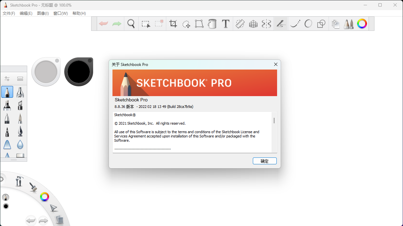The height and width of the screenshot is (226, 403).
Task: Select the Ballpoint pen brush
Action: tap(7, 118)
